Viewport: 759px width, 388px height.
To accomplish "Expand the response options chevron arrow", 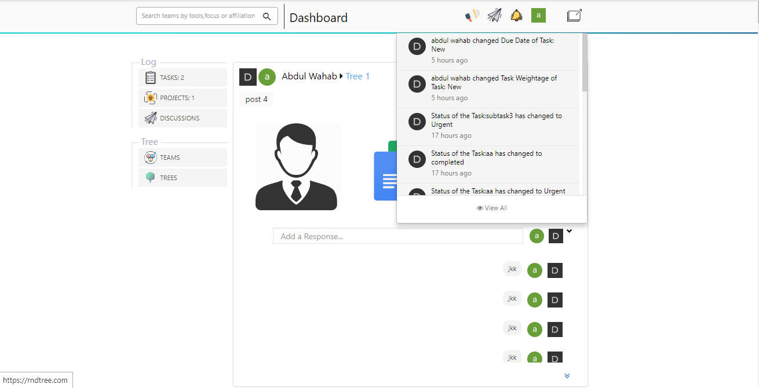I will click(x=569, y=231).
